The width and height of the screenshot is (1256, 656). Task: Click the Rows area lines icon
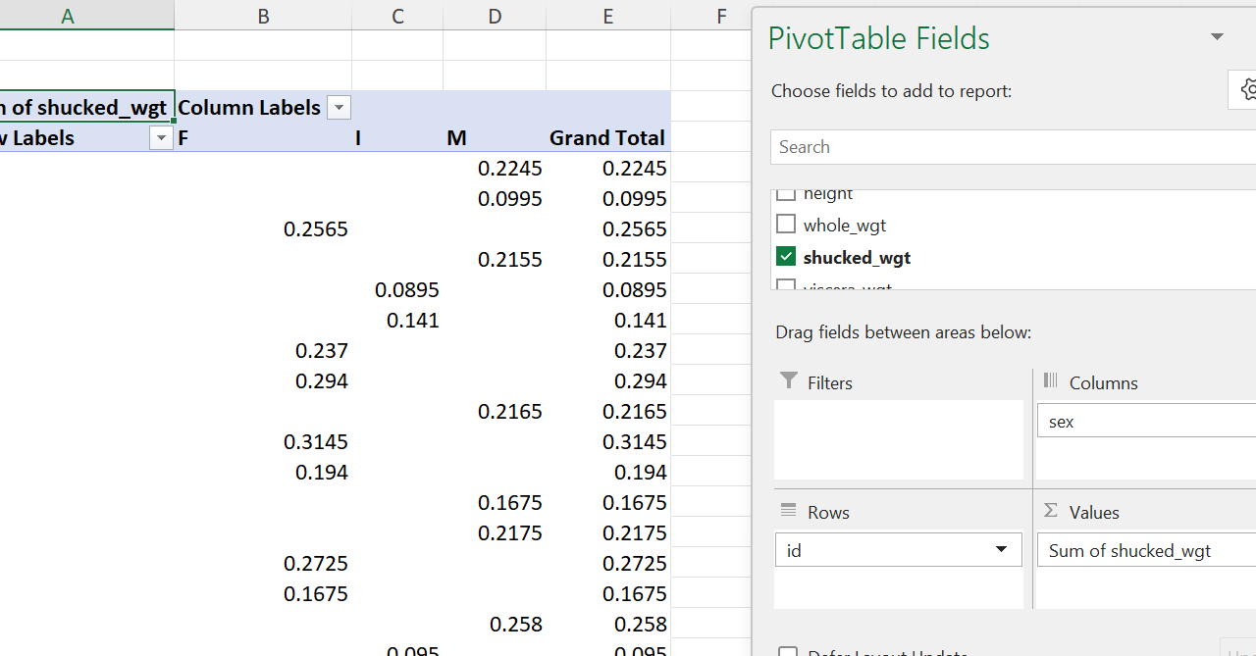pyautogui.click(x=788, y=511)
